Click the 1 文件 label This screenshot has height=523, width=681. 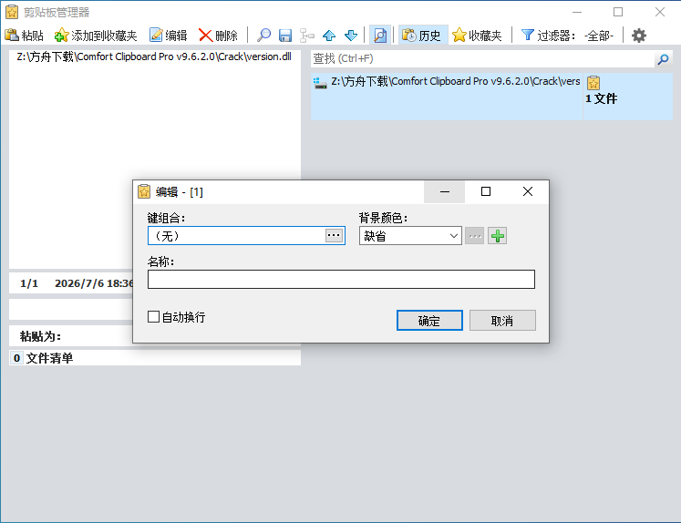[601, 98]
